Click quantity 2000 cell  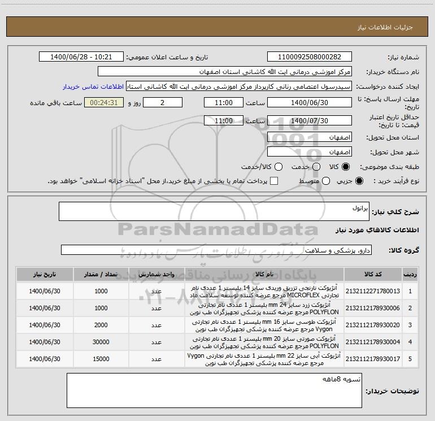click(x=101, y=325)
